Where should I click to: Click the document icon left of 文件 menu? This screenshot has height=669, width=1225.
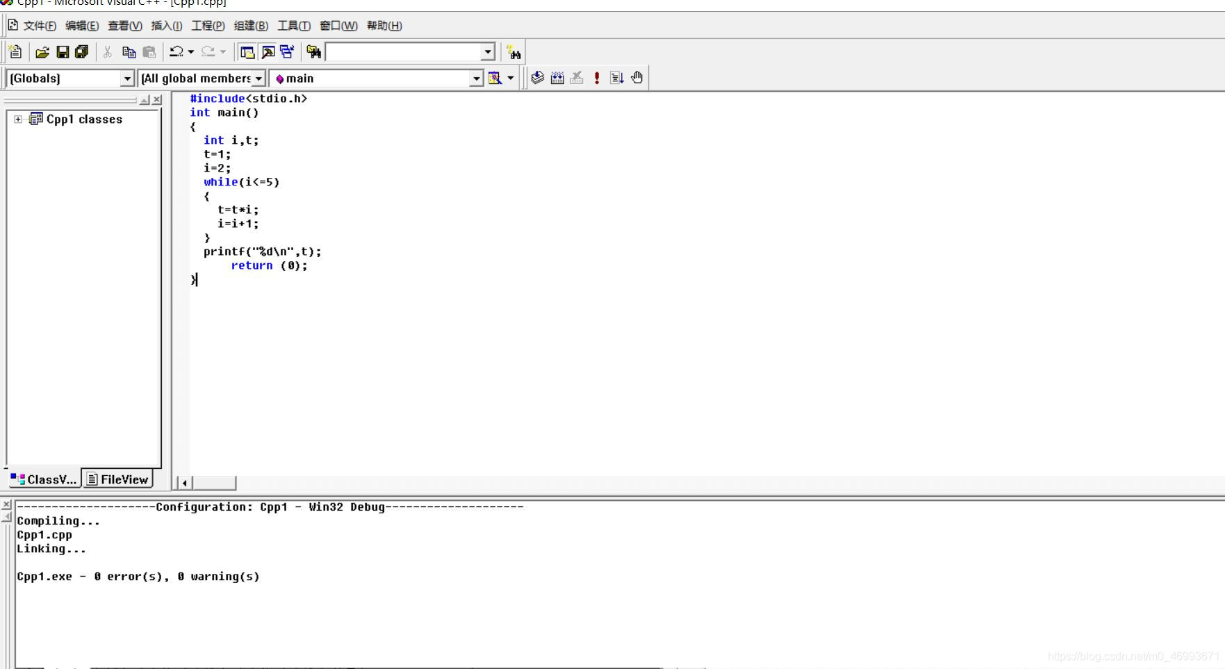(x=13, y=25)
